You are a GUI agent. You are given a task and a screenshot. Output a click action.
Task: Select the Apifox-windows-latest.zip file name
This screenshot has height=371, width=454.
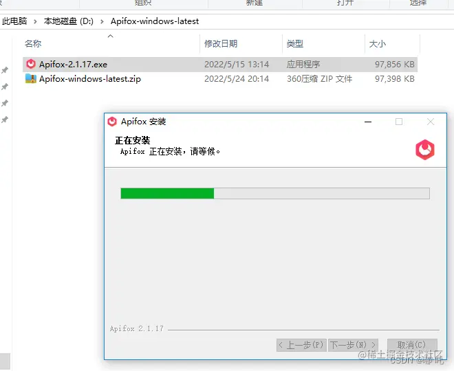tap(90, 78)
